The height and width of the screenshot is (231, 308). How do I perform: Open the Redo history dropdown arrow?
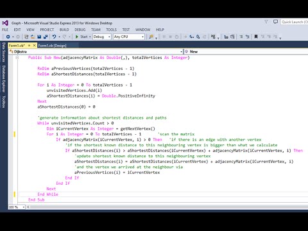(x=69, y=37)
